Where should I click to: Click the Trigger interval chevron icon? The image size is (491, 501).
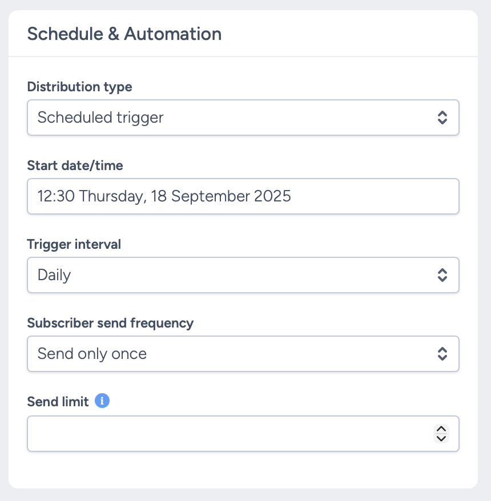(x=443, y=275)
